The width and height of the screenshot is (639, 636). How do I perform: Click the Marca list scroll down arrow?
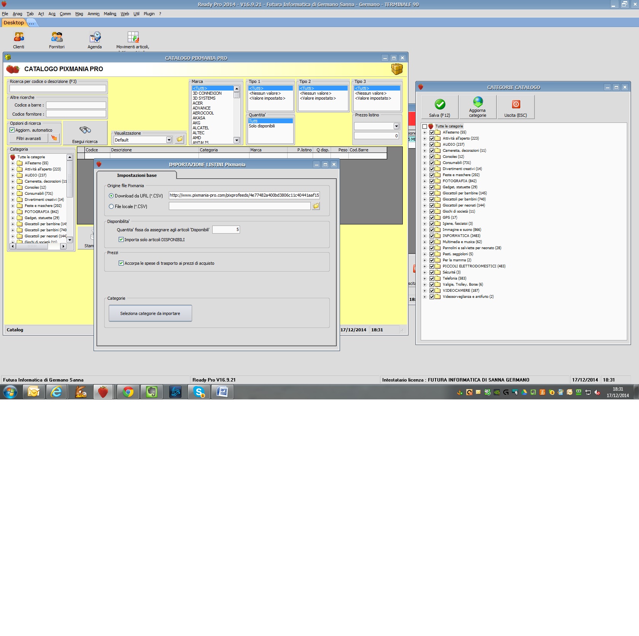pyautogui.click(x=237, y=140)
